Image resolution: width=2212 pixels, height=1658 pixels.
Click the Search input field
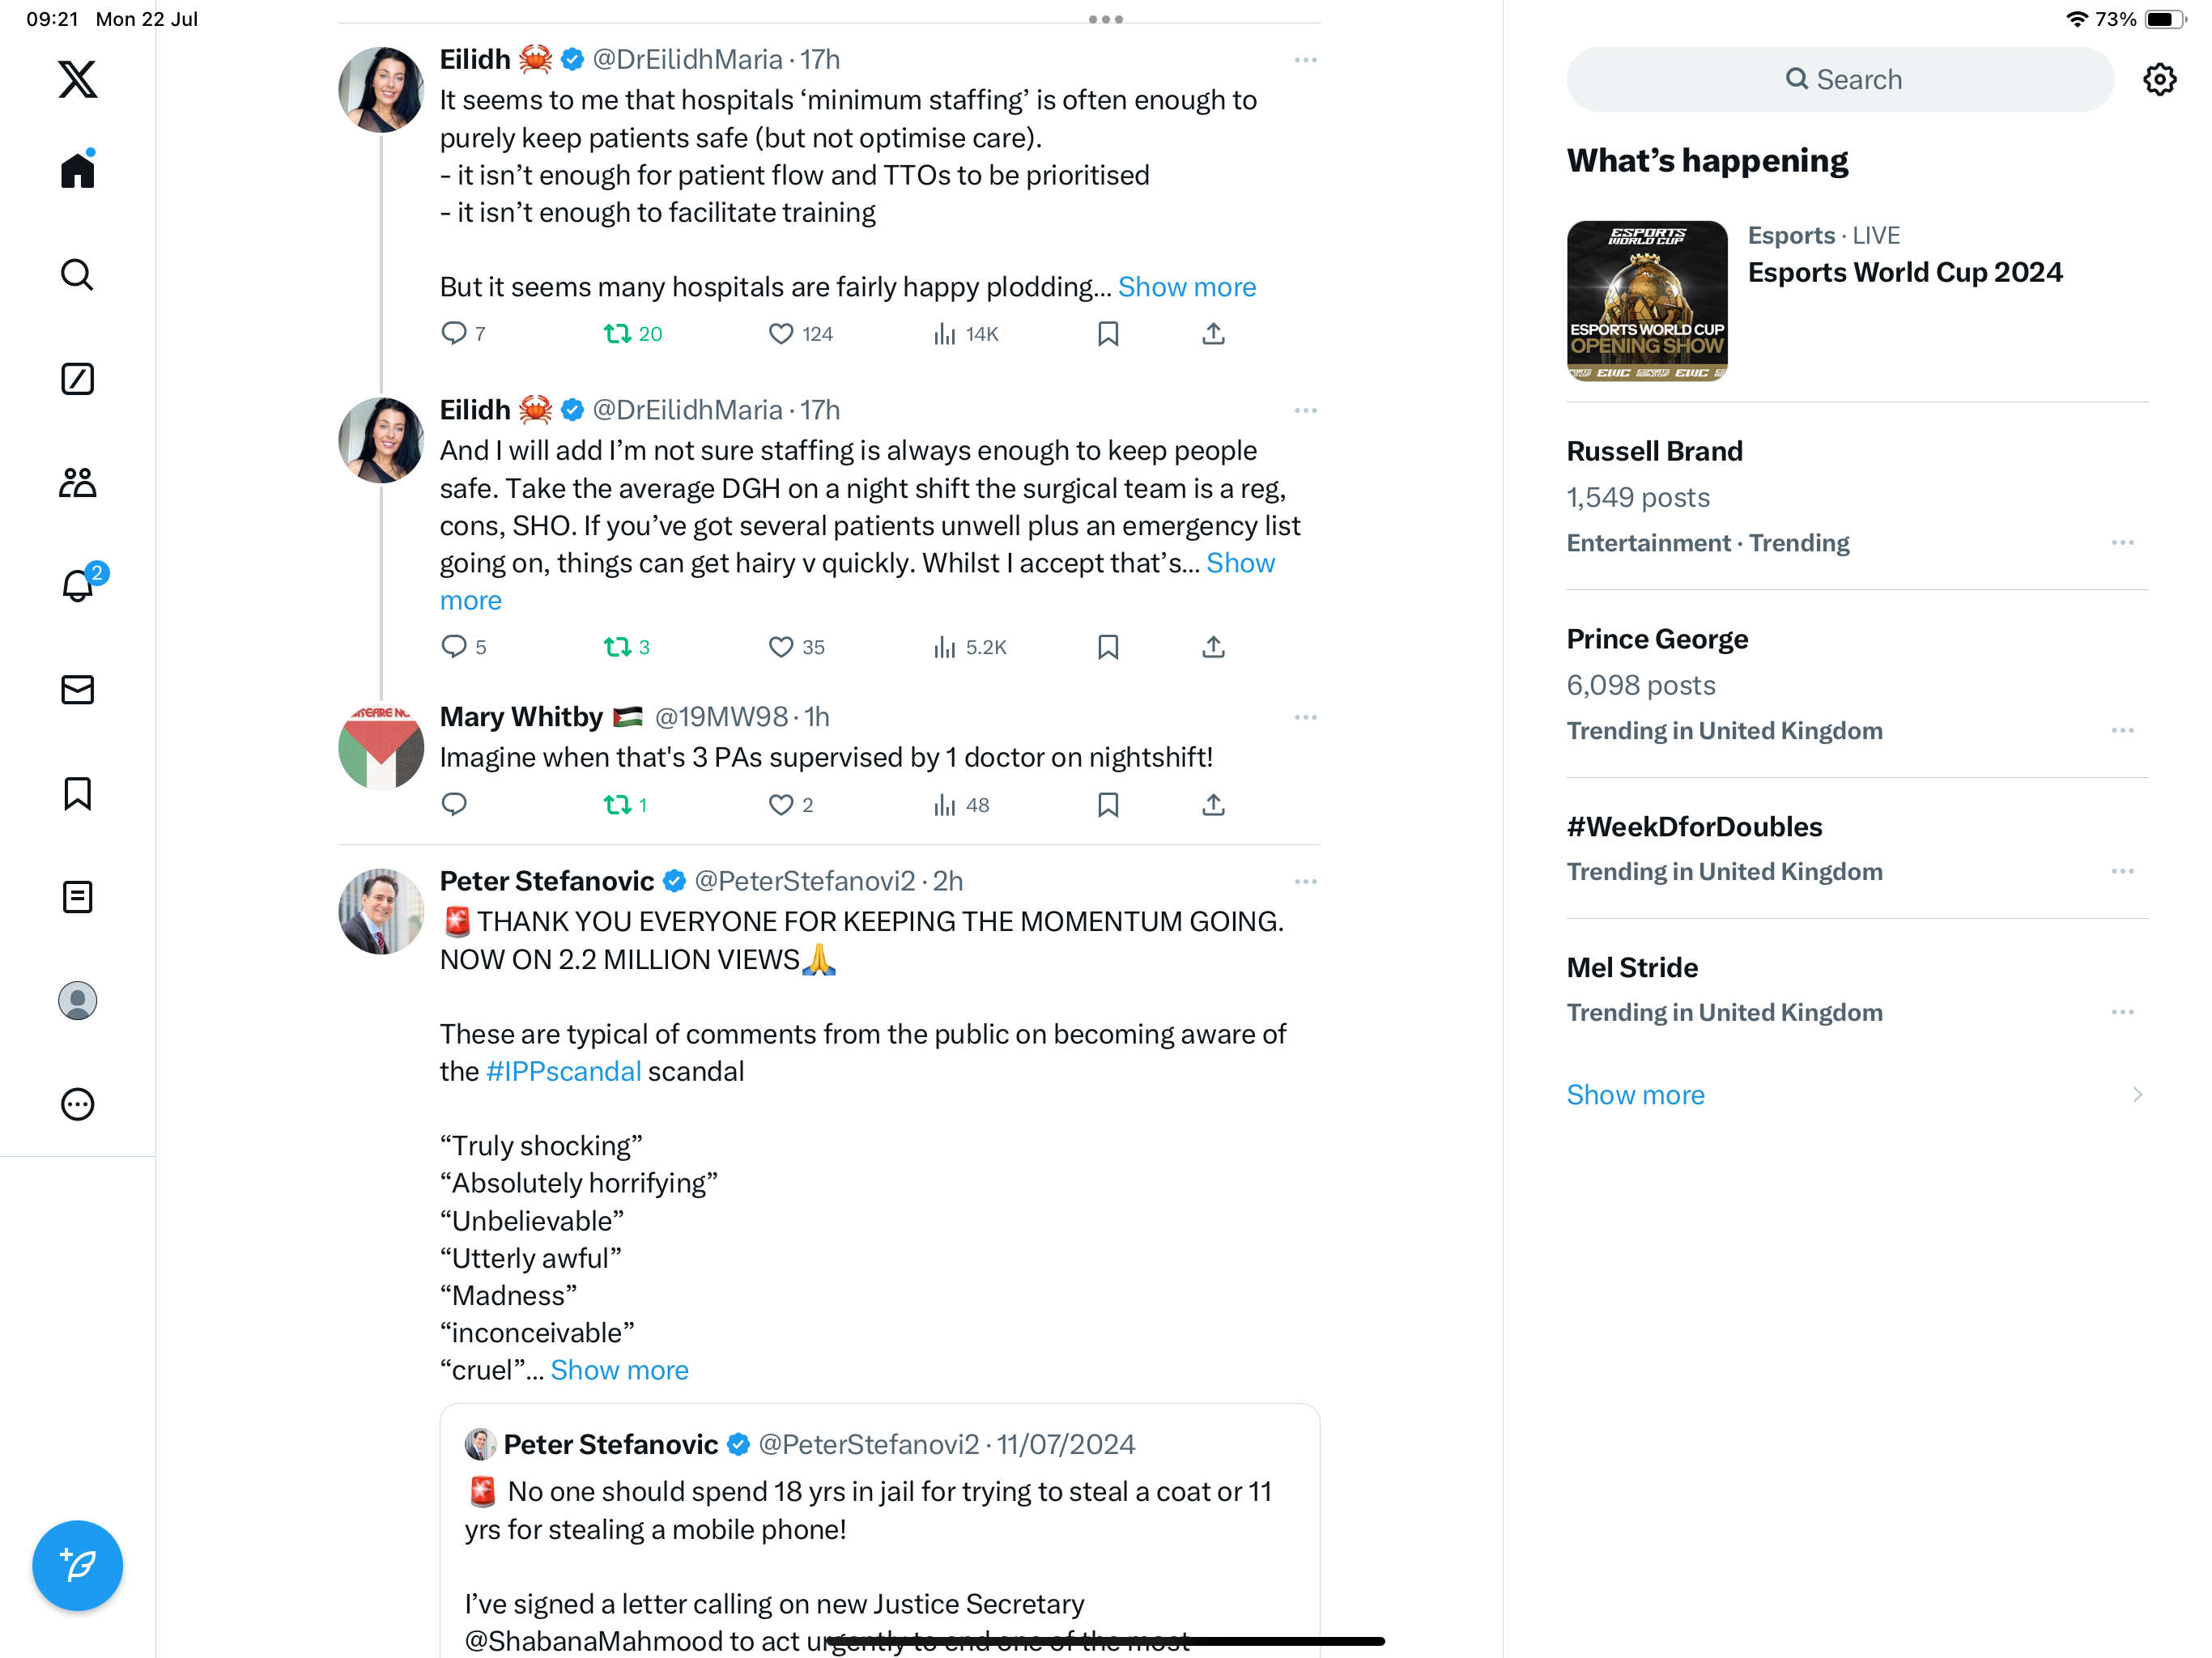[1840, 79]
